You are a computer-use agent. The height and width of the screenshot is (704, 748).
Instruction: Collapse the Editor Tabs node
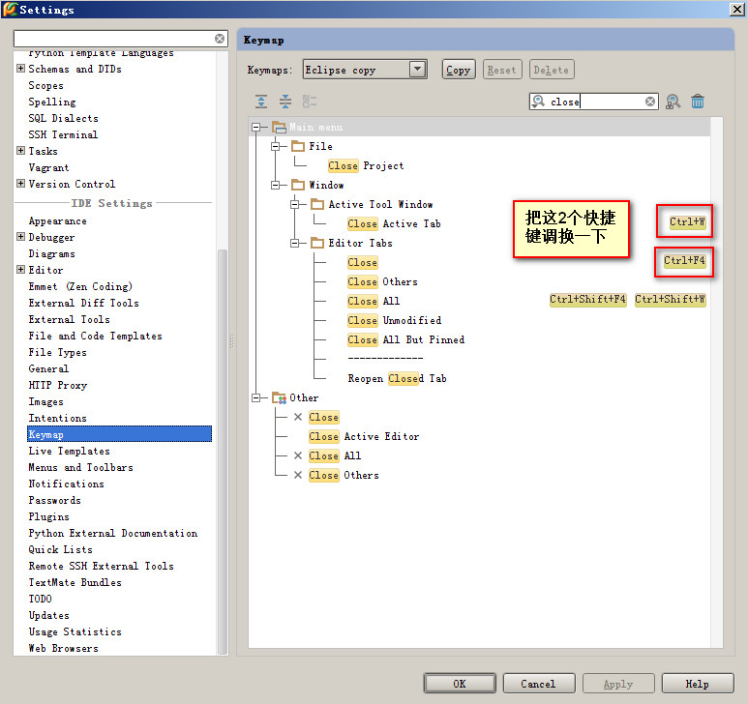295,243
